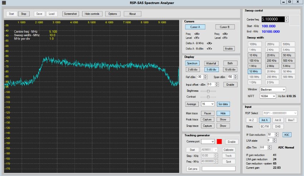Open the About dialog

click(x=132, y=14)
